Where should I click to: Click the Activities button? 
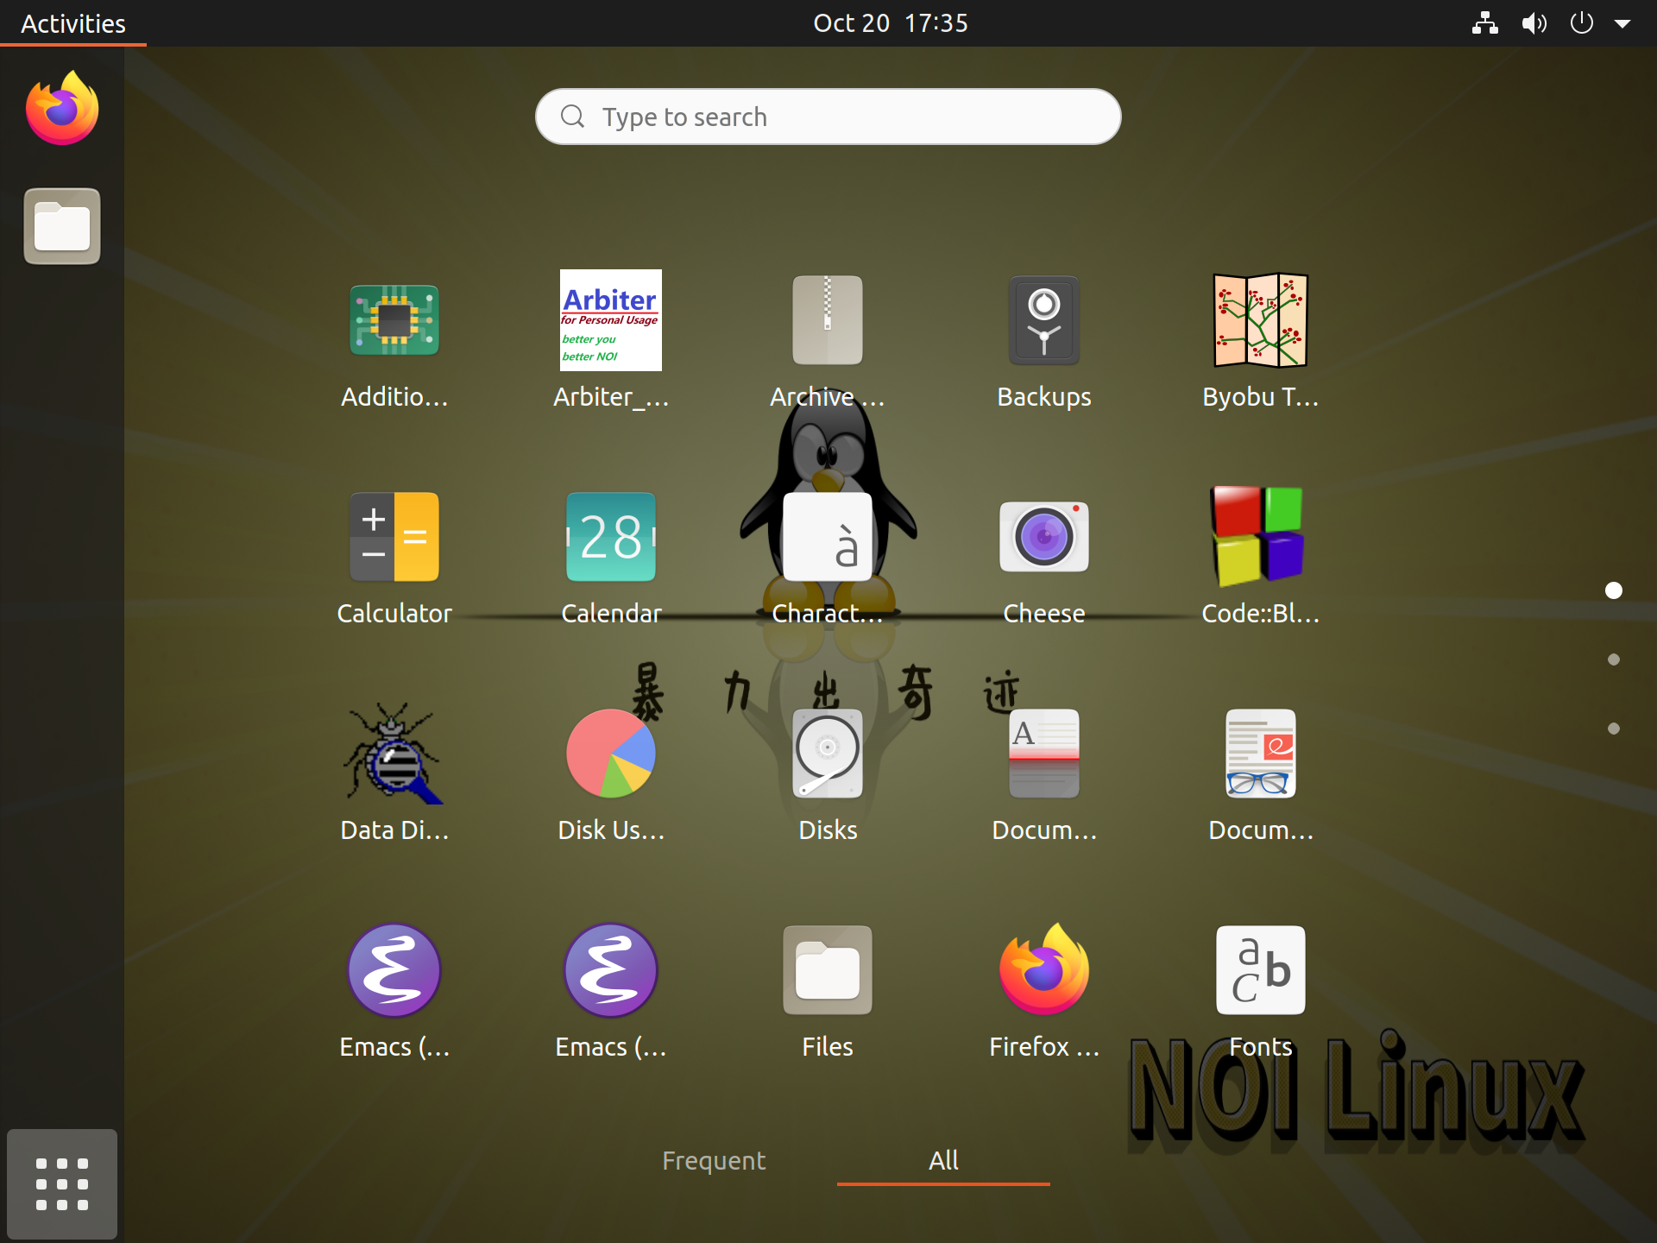(73, 23)
